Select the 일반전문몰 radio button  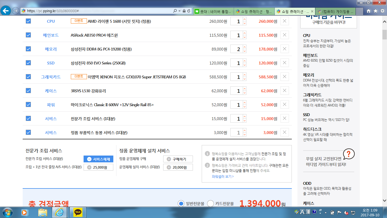(x=181, y=204)
